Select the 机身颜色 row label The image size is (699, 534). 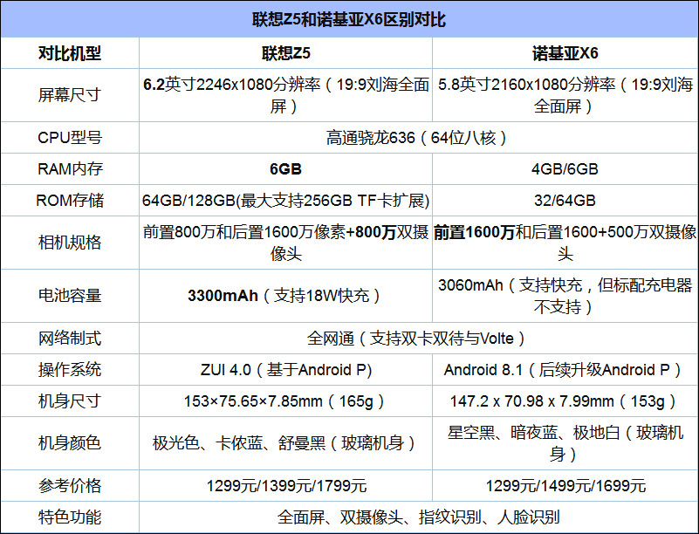[70, 443]
